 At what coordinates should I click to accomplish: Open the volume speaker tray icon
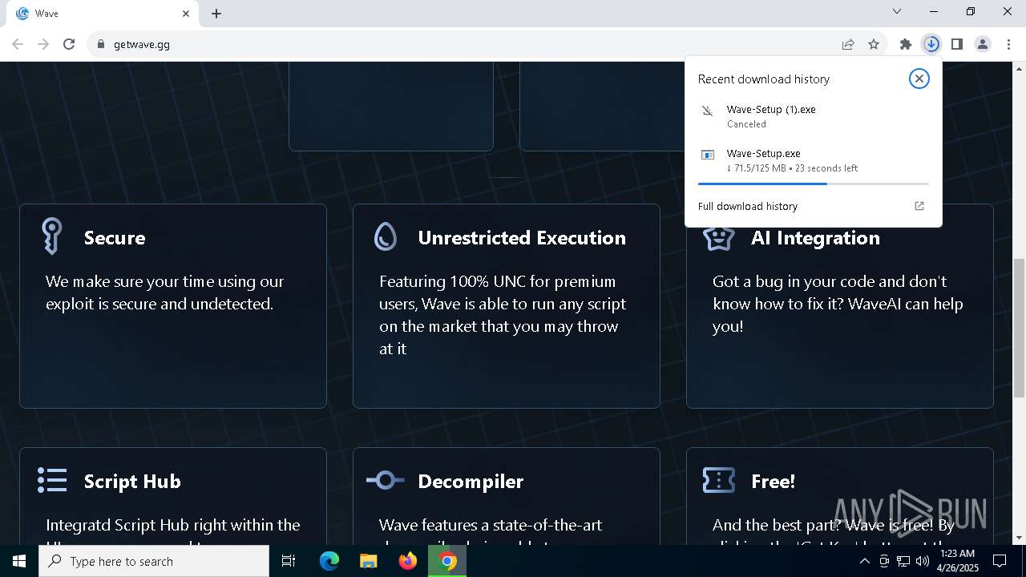pos(923,561)
